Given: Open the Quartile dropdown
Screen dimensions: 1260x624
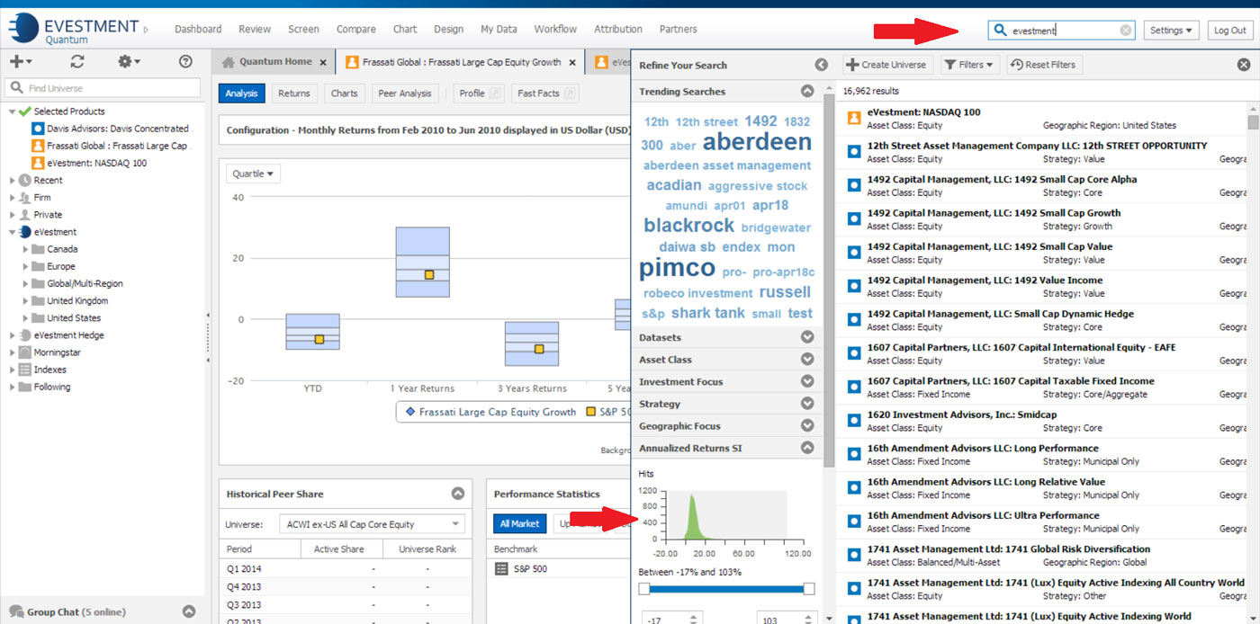Looking at the screenshot, I should tap(254, 174).
